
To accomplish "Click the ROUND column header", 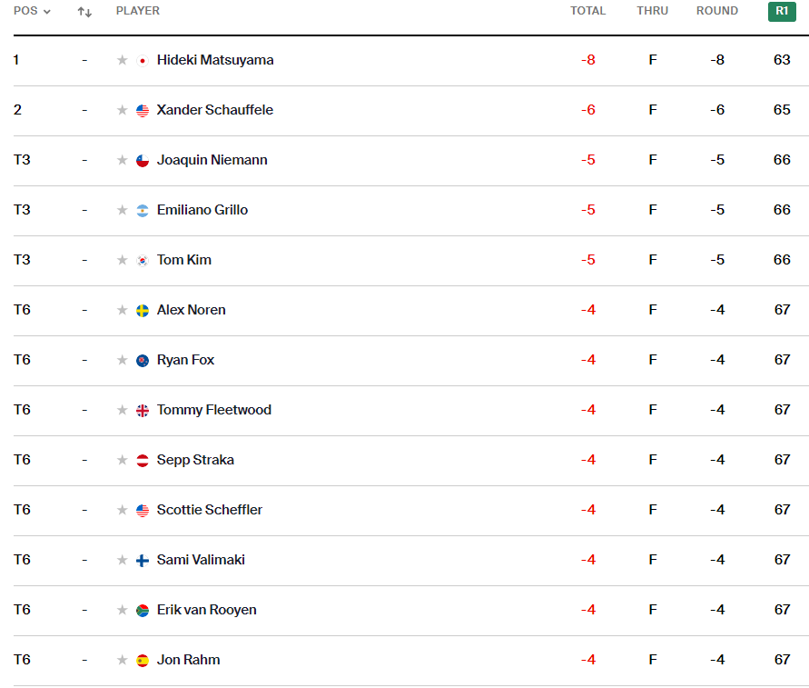I will [x=717, y=11].
